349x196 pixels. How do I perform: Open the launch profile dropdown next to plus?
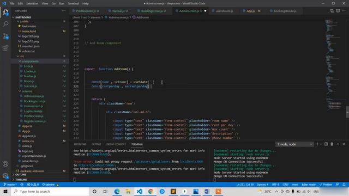(321, 144)
